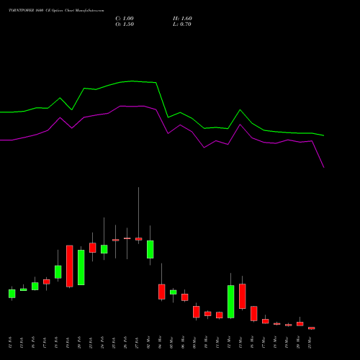Select the red candle for 20 Mar
This screenshot has height=360, width=360.
pos(300,324)
